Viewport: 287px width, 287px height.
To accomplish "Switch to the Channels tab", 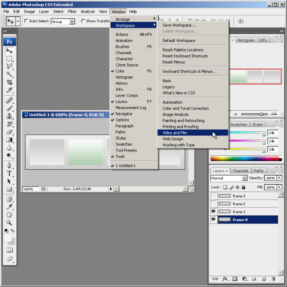I will pos(240,171).
